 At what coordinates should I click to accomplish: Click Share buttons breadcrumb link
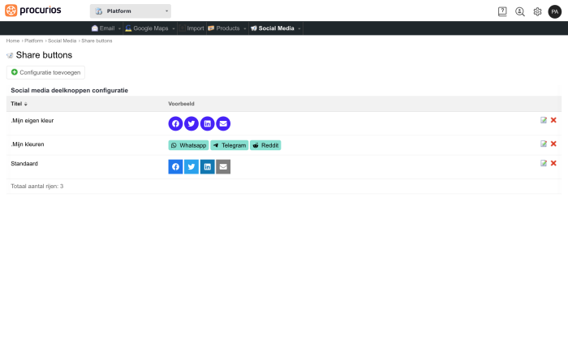97,41
